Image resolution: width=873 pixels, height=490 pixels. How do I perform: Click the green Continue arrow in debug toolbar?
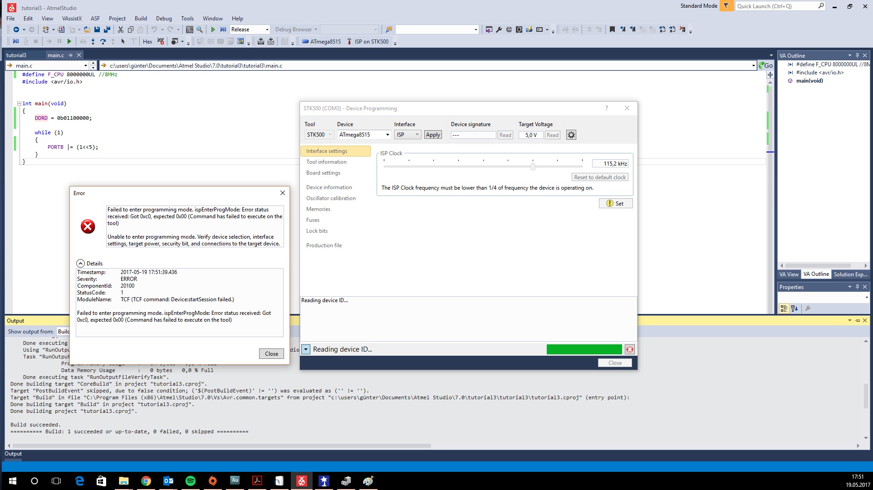[69, 41]
